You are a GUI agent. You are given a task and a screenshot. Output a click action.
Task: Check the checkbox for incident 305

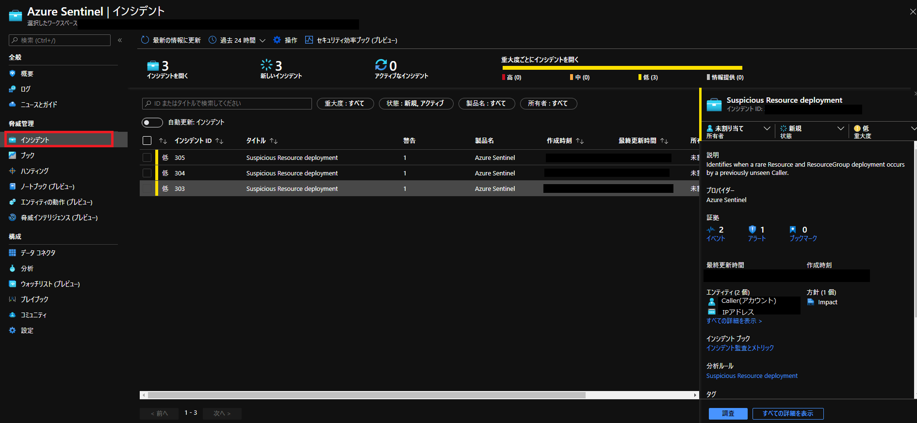tap(147, 157)
